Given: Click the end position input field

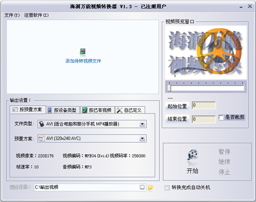Looking at the screenshot, I should click(x=204, y=119).
